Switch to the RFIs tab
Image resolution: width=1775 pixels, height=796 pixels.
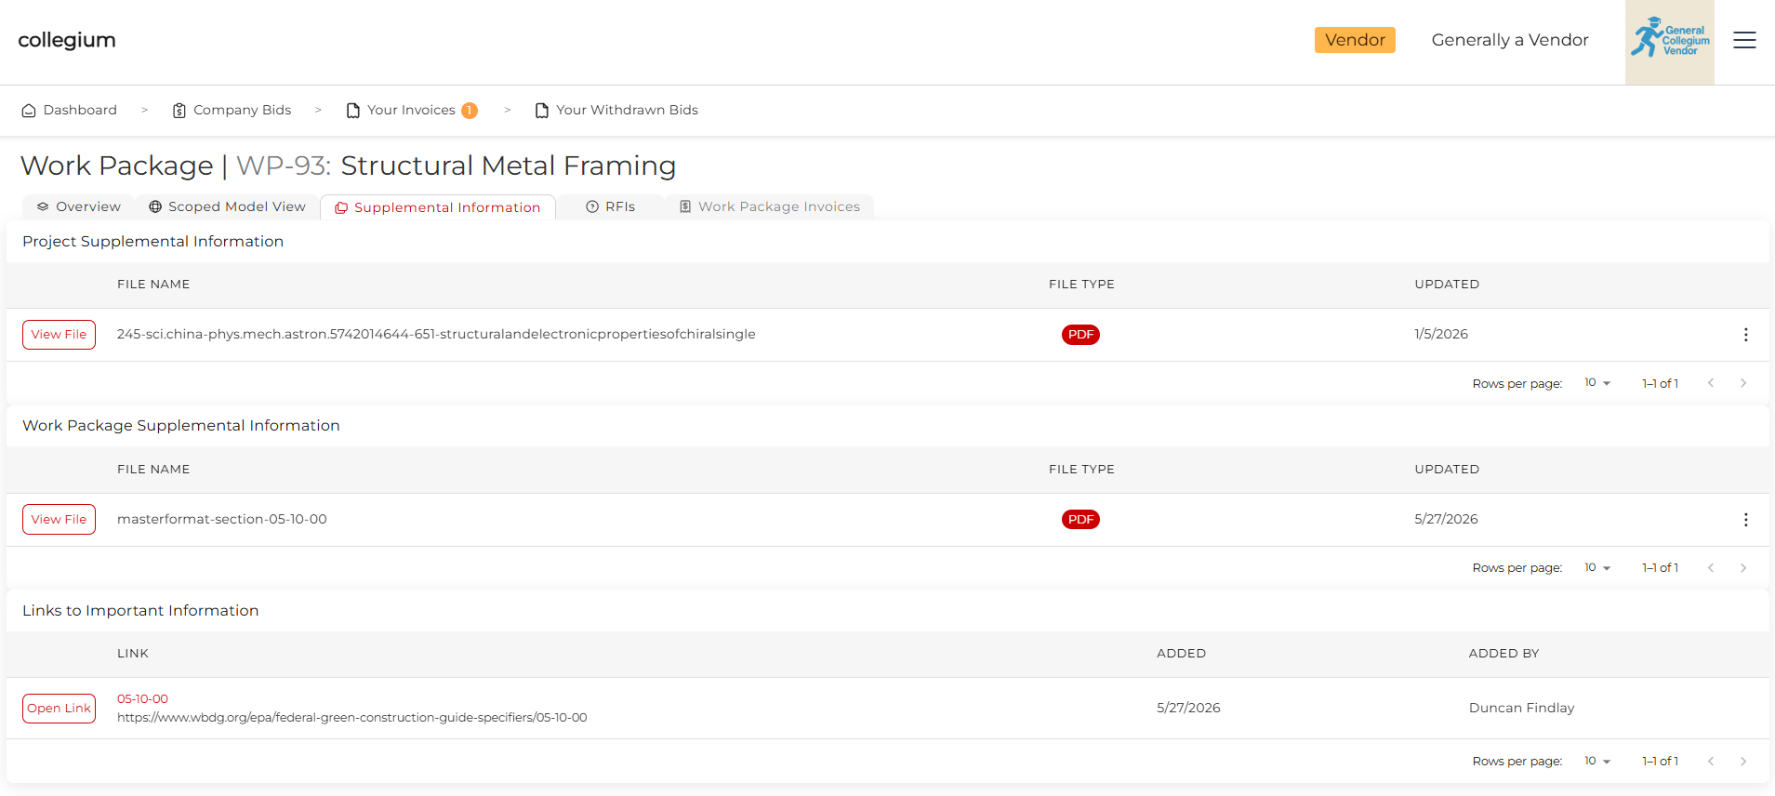(610, 206)
